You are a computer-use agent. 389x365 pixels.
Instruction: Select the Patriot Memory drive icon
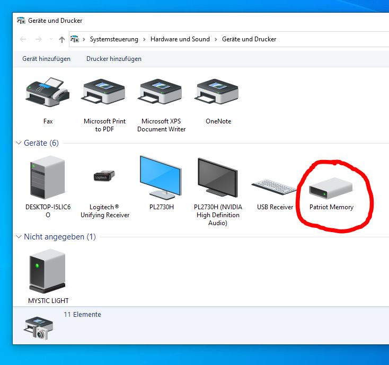pyautogui.click(x=331, y=188)
